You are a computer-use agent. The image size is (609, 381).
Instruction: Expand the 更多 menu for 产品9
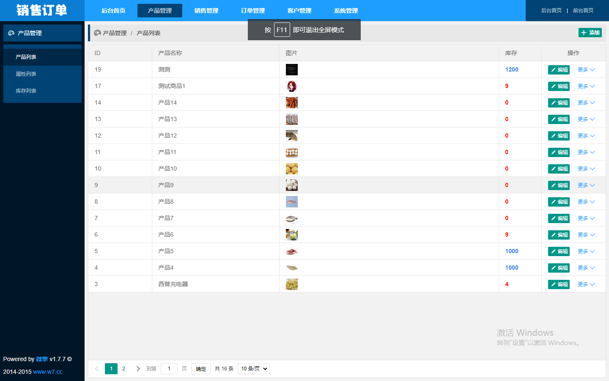point(586,185)
